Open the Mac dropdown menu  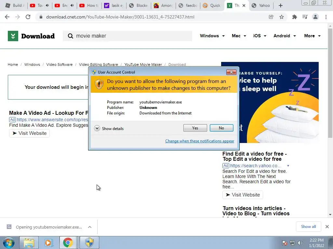pos(239,36)
